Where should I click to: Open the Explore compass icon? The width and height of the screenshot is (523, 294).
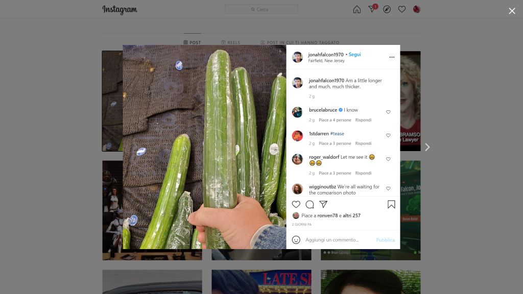coord(387,9)
